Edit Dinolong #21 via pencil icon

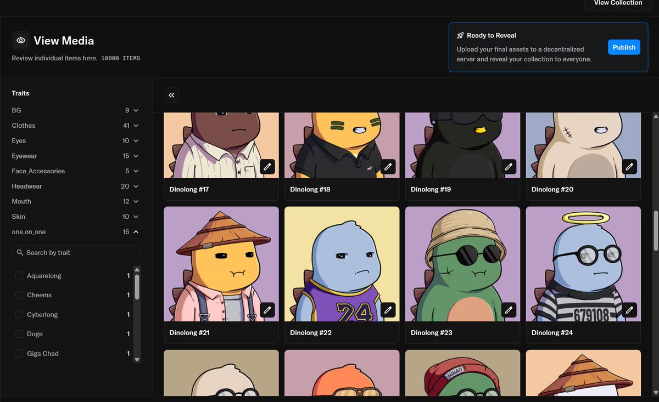[267, 310]
